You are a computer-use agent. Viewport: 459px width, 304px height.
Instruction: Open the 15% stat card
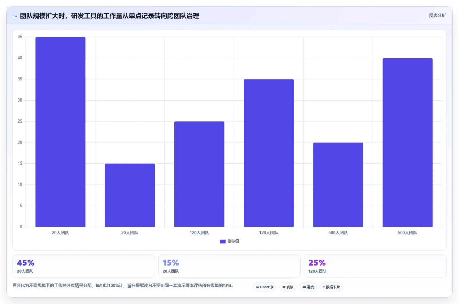pyautogui.click(x=229, y=266)
